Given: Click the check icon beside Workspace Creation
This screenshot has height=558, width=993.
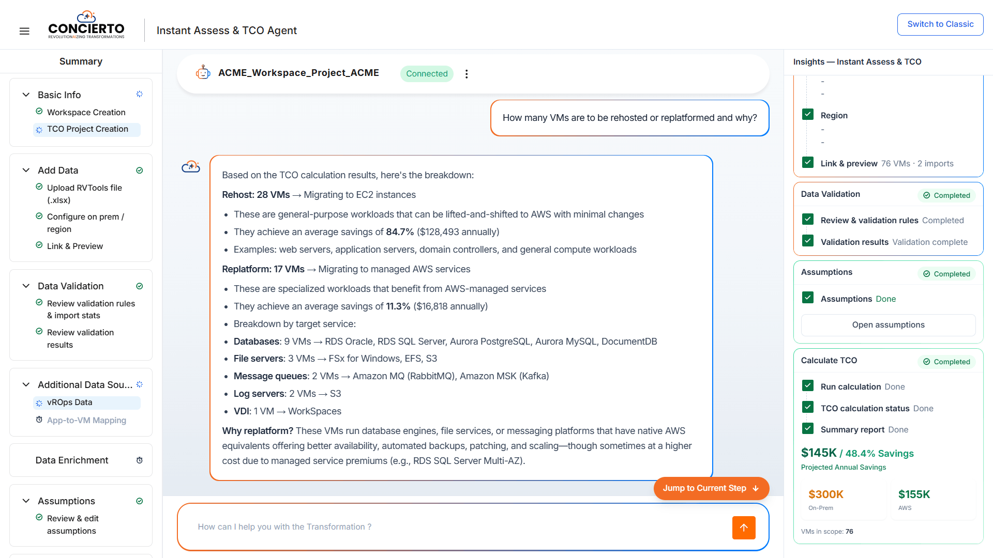Looking at the screenshot, I should coord(39,112).
